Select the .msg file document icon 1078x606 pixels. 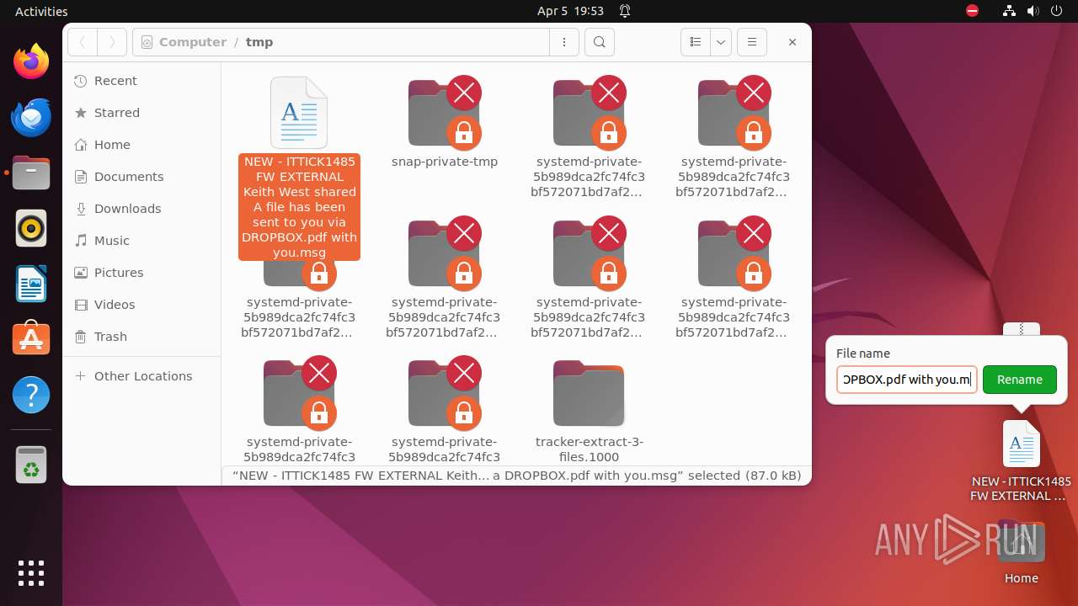[299, 113]
